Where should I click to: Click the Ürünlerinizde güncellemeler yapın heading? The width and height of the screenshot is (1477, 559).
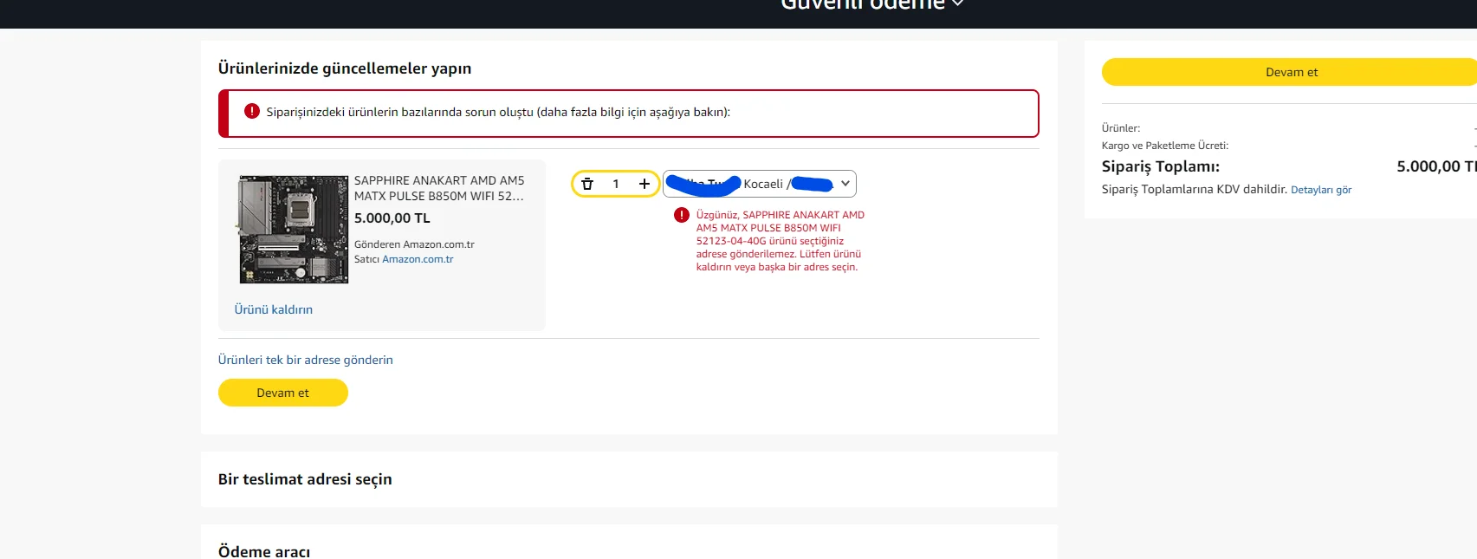click(x=345, y=68)
